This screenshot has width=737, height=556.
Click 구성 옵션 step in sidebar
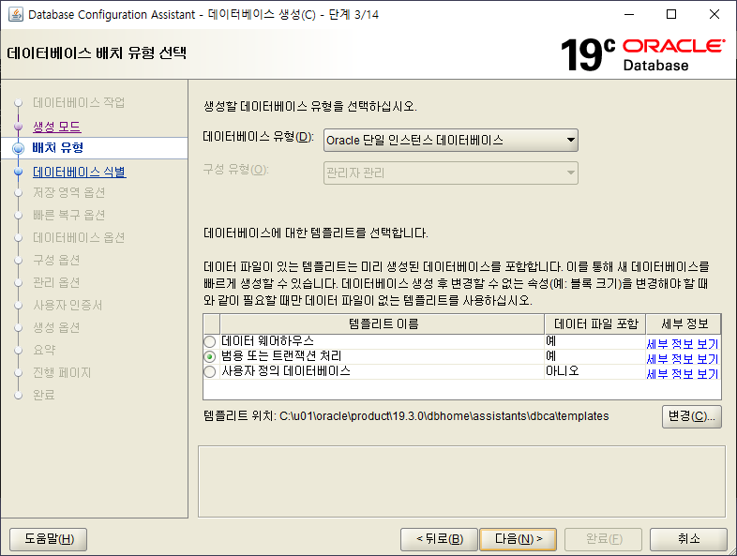click(56, 261)
